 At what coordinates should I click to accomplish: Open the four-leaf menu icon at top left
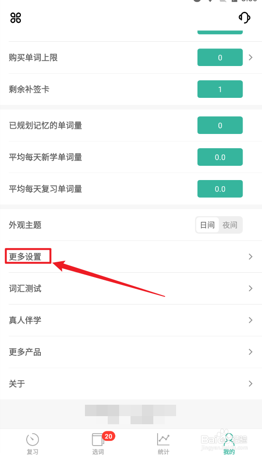click(16, 18)
